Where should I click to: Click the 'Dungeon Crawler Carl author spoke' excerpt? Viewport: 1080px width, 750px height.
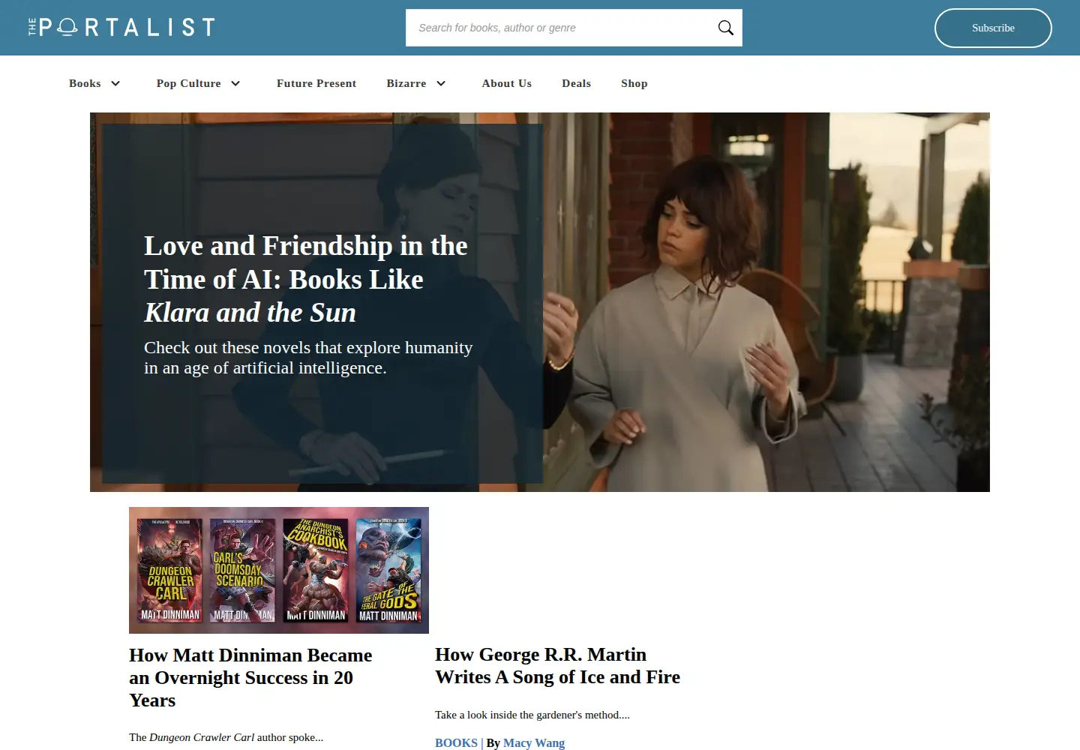[226, 737]
